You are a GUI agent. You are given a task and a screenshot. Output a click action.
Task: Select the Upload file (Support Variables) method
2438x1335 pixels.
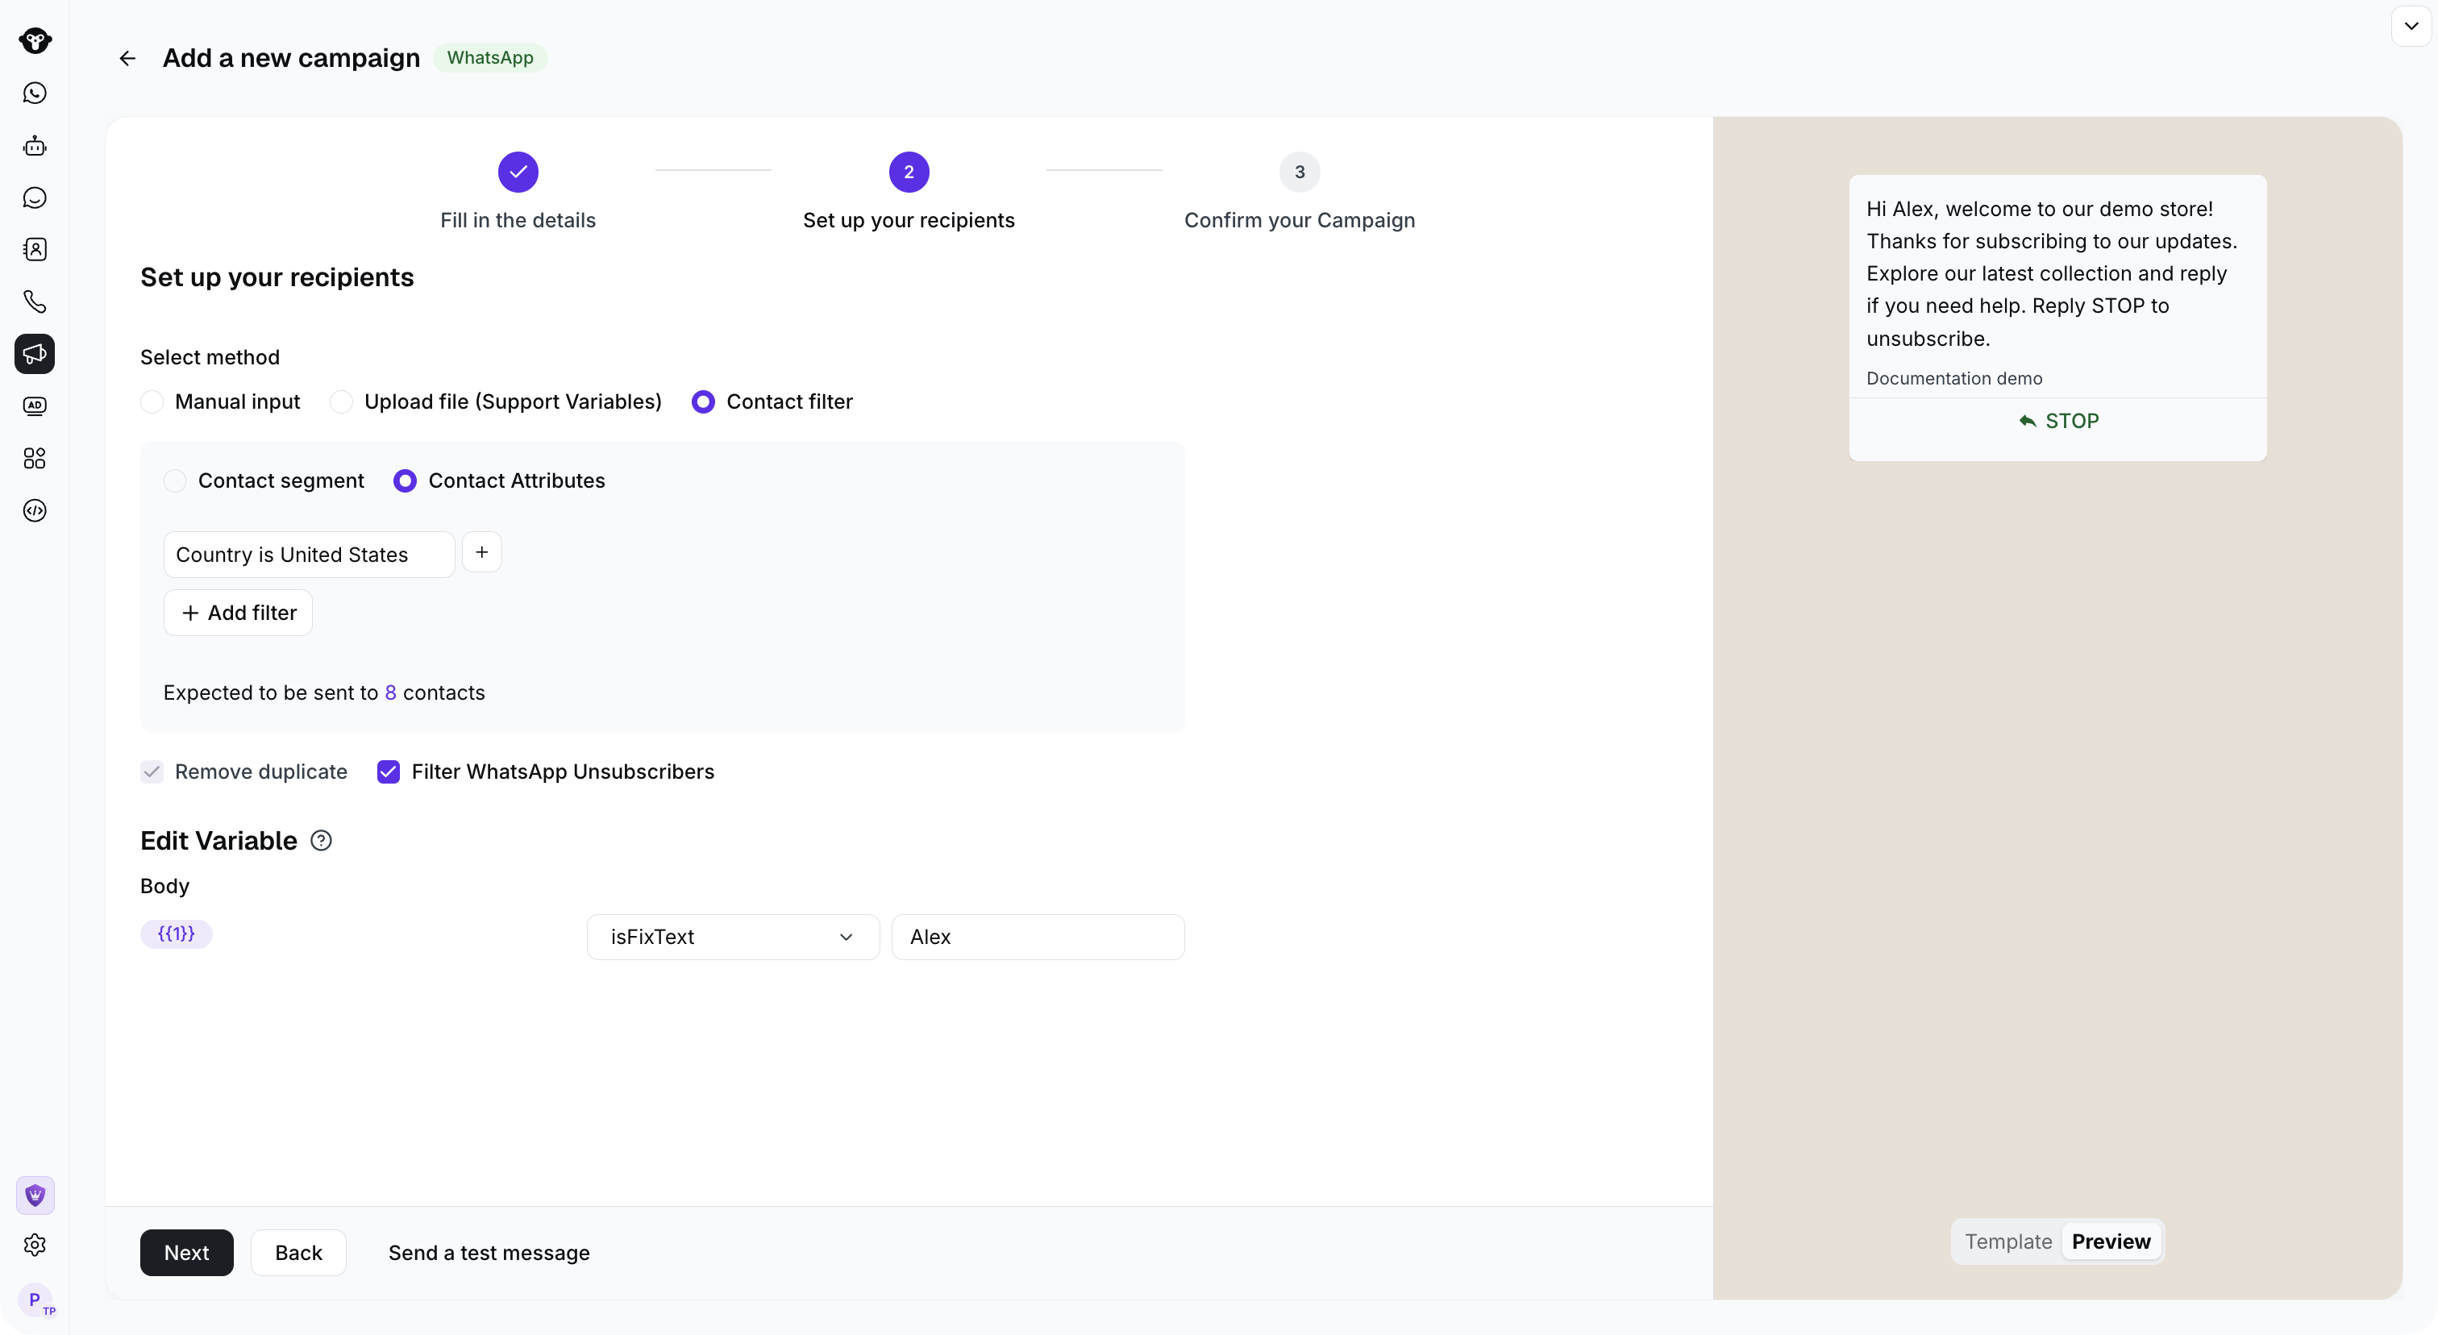496,402
